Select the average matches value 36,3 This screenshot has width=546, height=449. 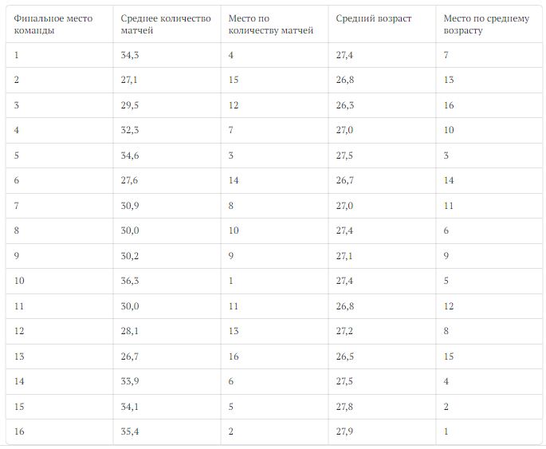(130, 281)
